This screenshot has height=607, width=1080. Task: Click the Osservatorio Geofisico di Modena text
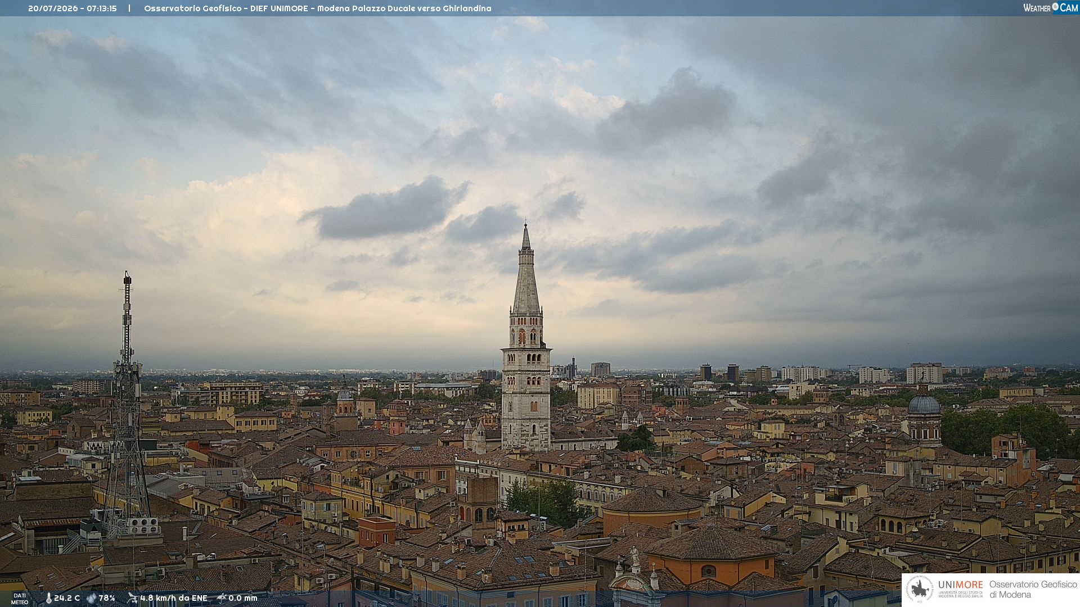pos(1033,589)
